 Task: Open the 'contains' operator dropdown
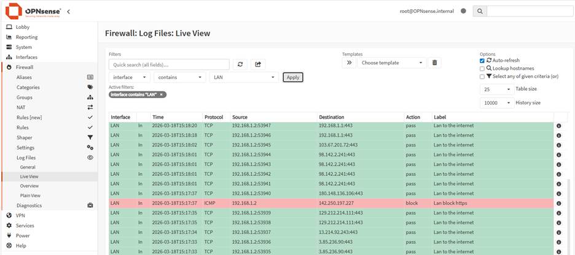(179, 77)
